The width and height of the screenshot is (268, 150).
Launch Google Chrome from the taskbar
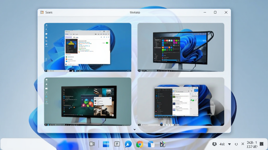tap(139, 144)
